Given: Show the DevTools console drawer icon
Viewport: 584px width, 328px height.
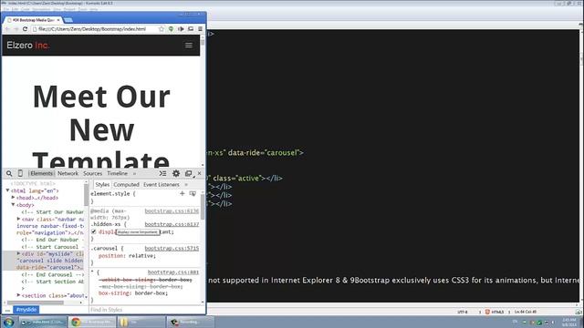Looking at the screenshot, I should (x=162, y=174).
